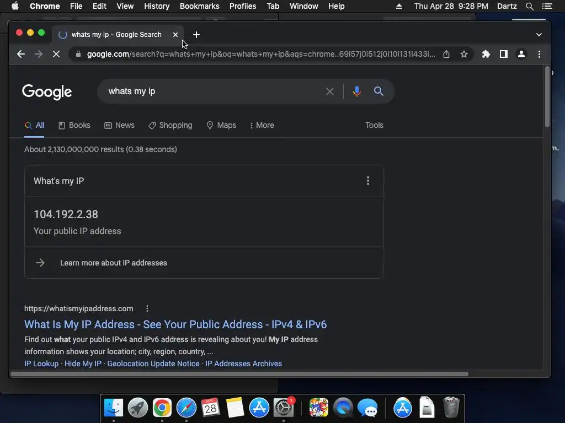Open options for whatismyipaddress.com result
The height and width of the screenshot is (423, 565).
(147, 308)
